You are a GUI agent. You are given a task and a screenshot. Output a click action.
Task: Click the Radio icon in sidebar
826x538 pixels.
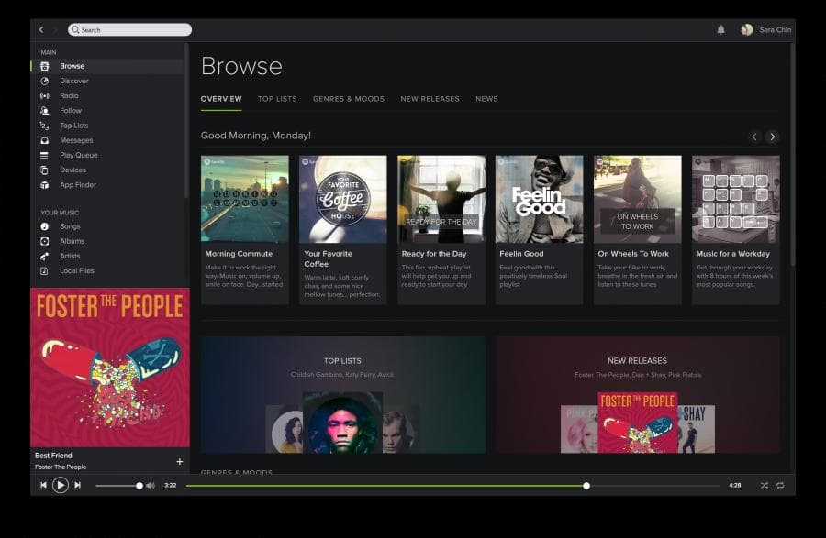tap(45, 95)
